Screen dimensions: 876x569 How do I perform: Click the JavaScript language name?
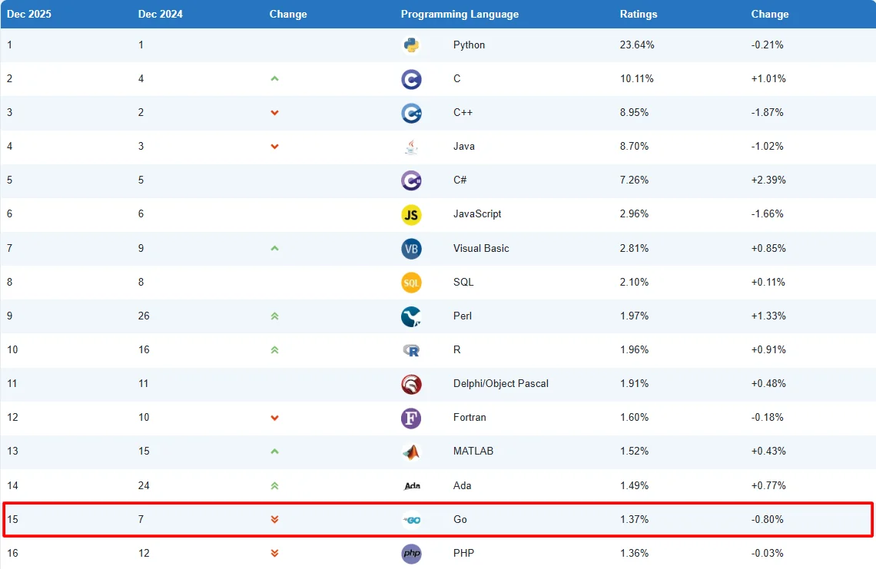pyautogui.click(x=477, y=214)
